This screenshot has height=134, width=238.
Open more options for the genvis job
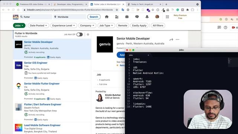(x=177, y=39)
